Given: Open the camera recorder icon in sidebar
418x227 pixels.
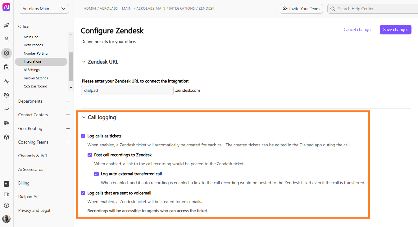Looking at the screenshot, I should (7, 123).
